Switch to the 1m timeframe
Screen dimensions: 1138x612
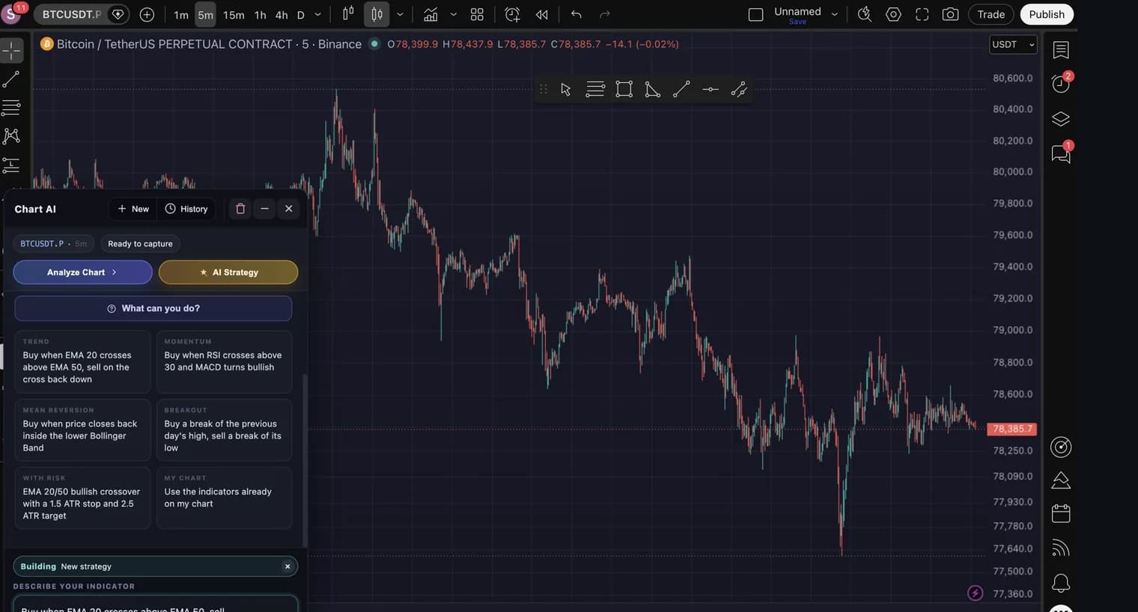[x=181, y=15]
